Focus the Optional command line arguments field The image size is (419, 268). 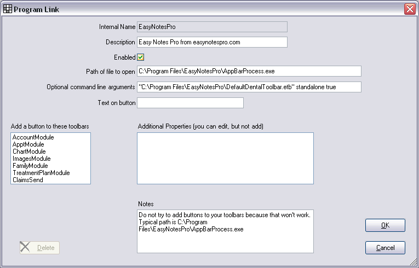(249, 87)
